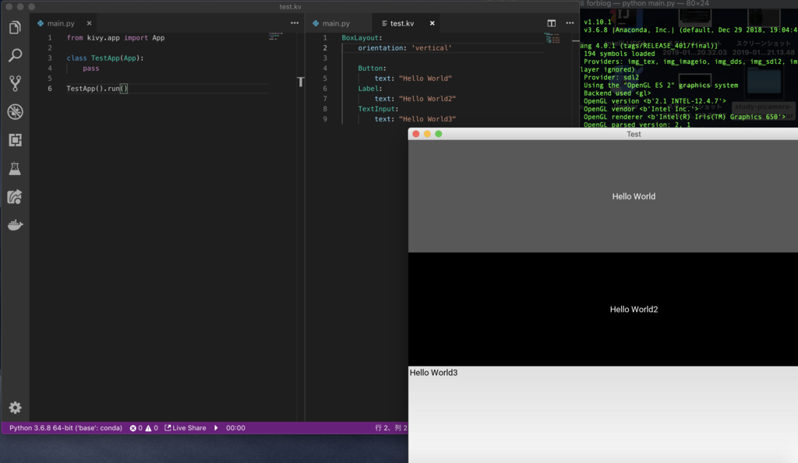The image size is (798, 463).
Task: Maximize the Test app window
Action: tap(439, 134)
